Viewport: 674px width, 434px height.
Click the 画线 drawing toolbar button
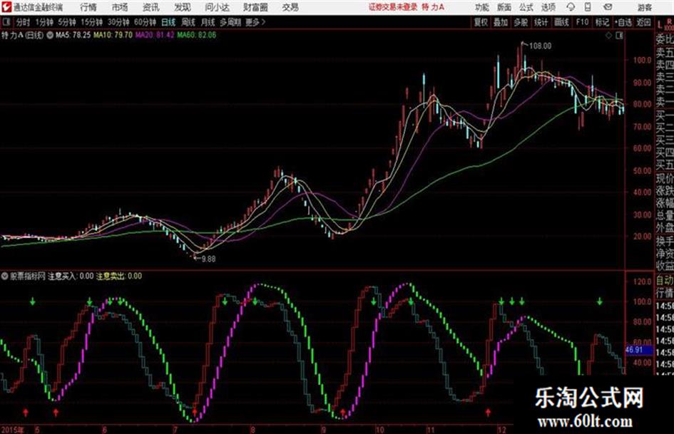point(561,22)
